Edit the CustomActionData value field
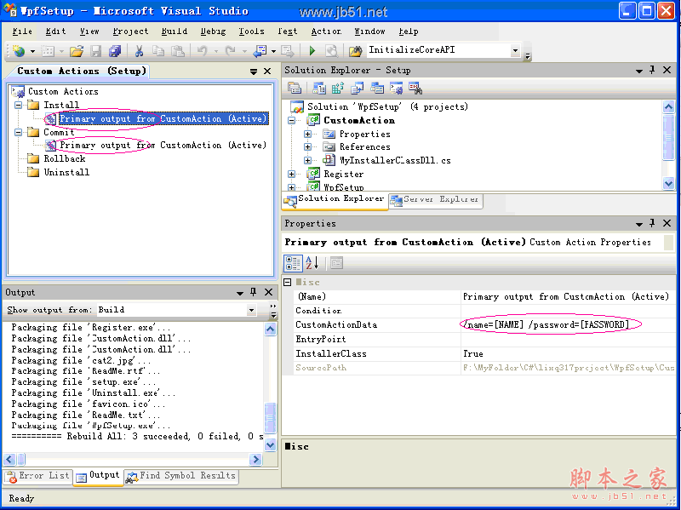Viewport: 681px width, 510px height. (568, 324)
